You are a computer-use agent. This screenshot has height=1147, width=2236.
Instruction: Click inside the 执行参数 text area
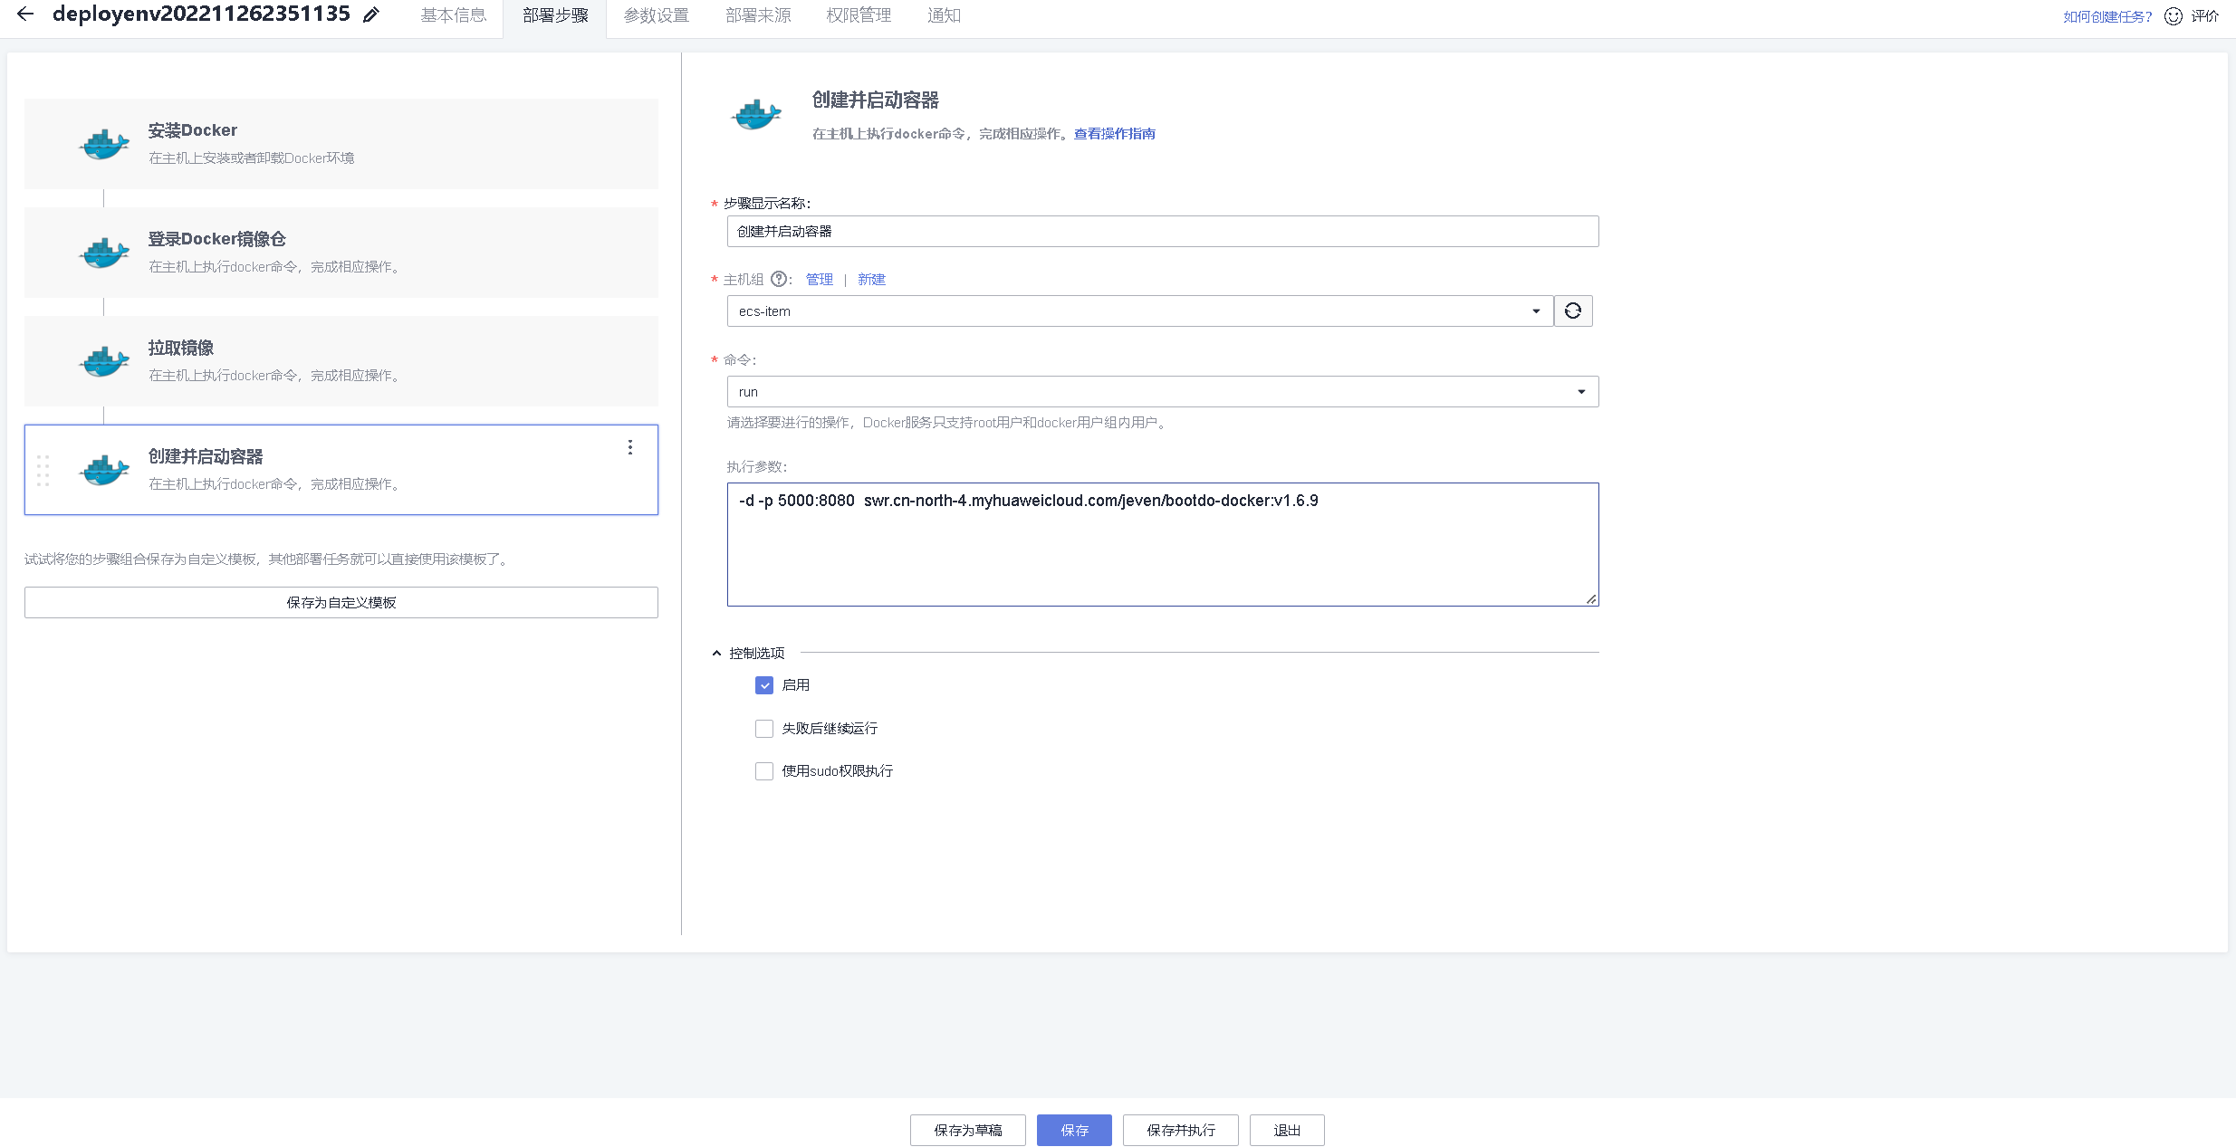1162,543
